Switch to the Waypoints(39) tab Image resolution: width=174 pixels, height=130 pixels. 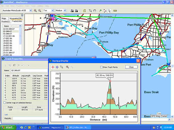tap(16, 18)
